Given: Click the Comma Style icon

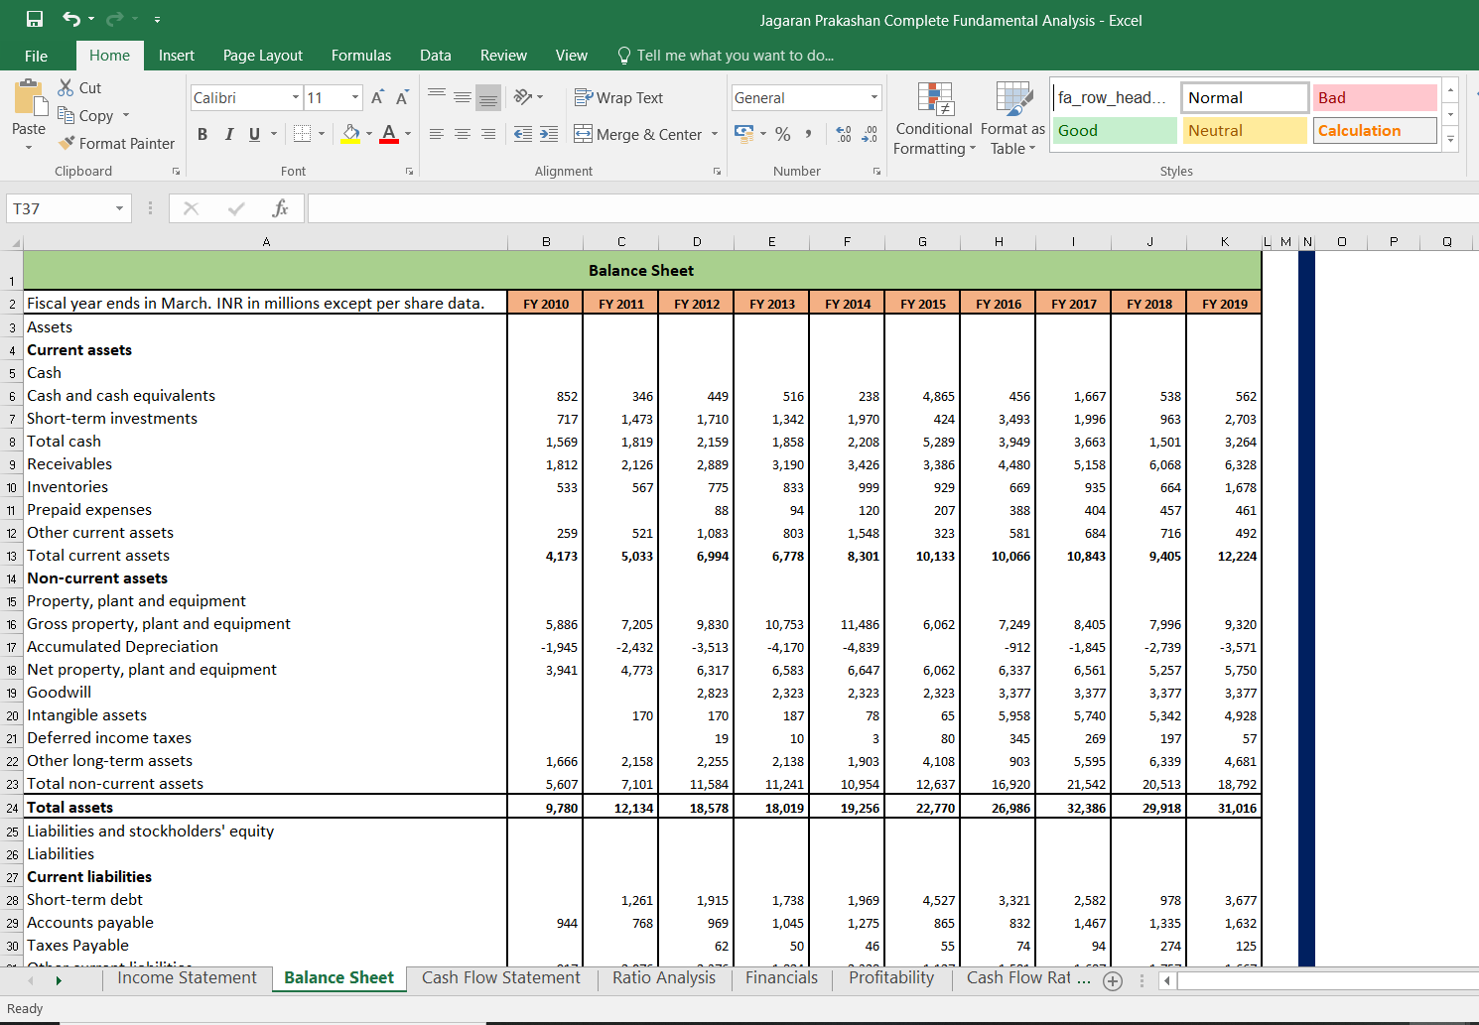Looking at the screenshot, I should 809,134.
